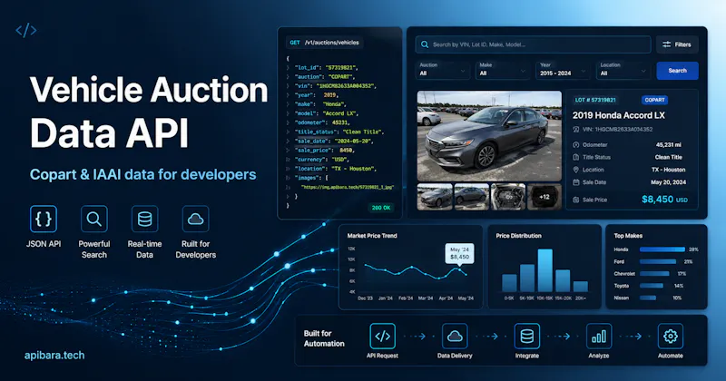Image resolution: width=726 pixels, height=381 pixels.
Task: Select the engine bay thumbnail
Action: [x=508, y=197]
